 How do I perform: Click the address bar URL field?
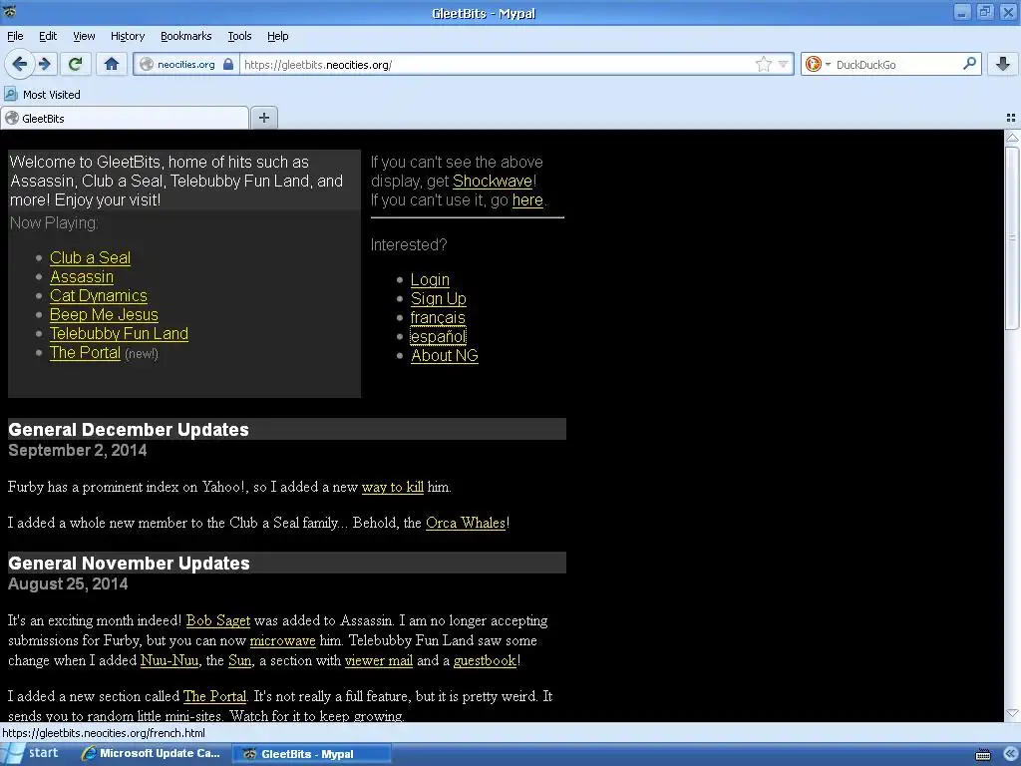[x=499, y=64]
